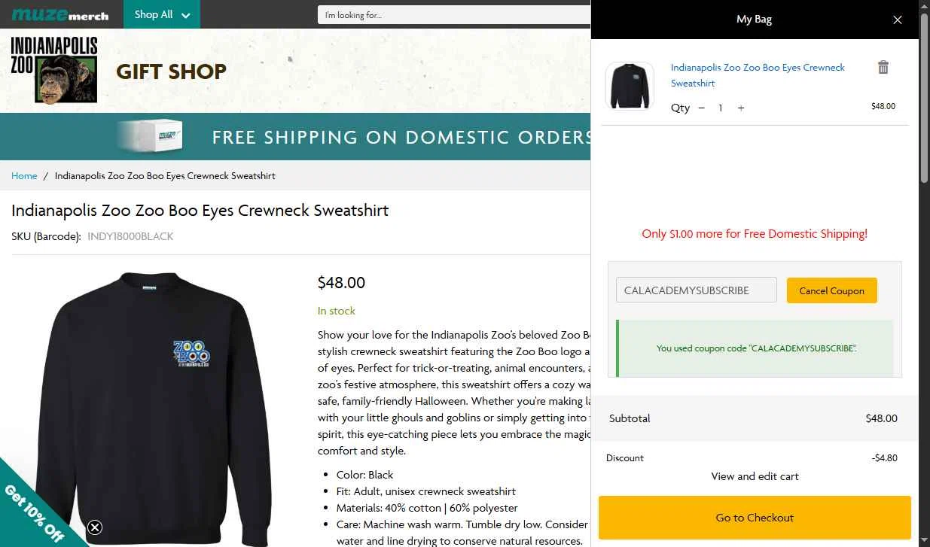Screen dimensions: 930x547
Task: Delete sweatshirt from bag with trash icon
Action: tap(883, 68)
